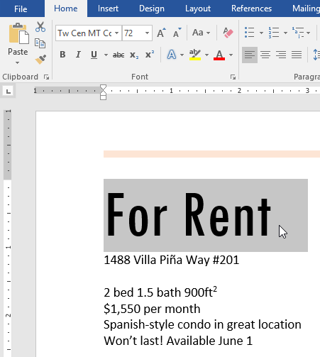320x357 pixels.
Task: Apply red font color
Action: coord(219,55)
